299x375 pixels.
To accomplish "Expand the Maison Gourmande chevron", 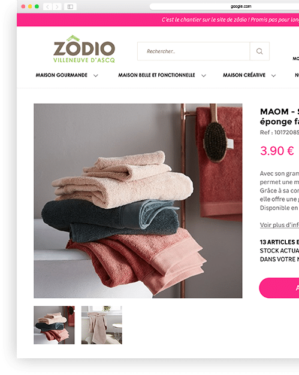I will point(96,75).
